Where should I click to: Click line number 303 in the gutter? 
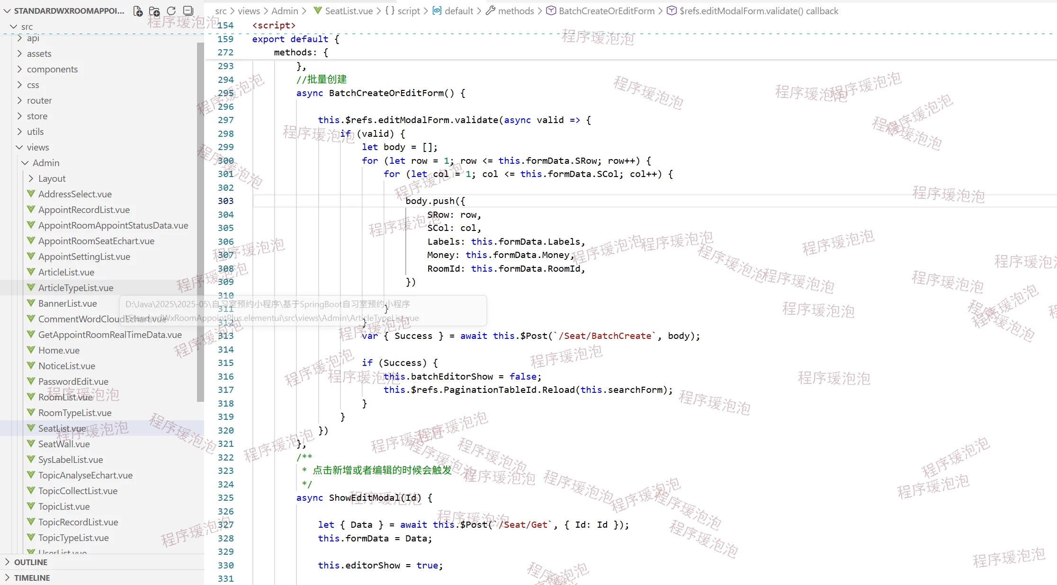coord(226,201)
